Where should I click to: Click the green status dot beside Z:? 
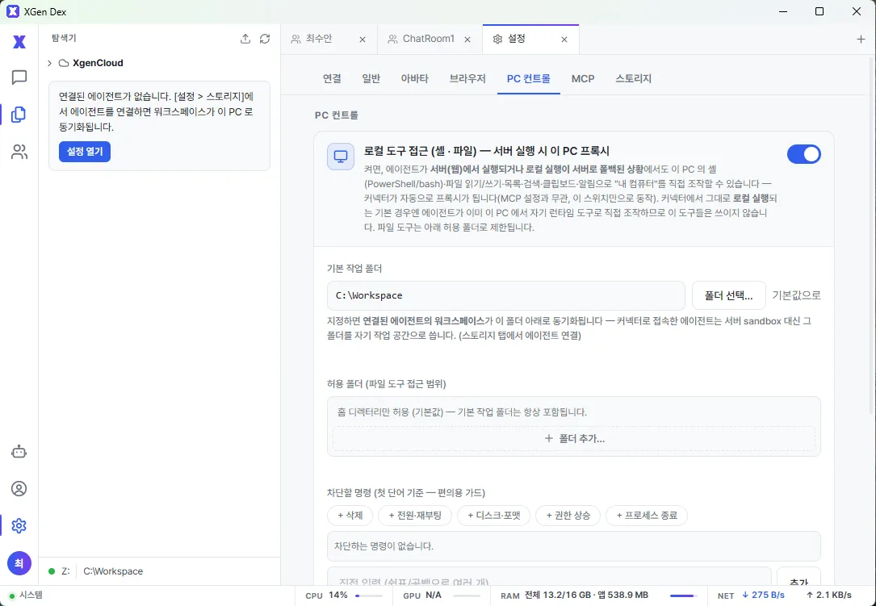[x=52, y=571]
